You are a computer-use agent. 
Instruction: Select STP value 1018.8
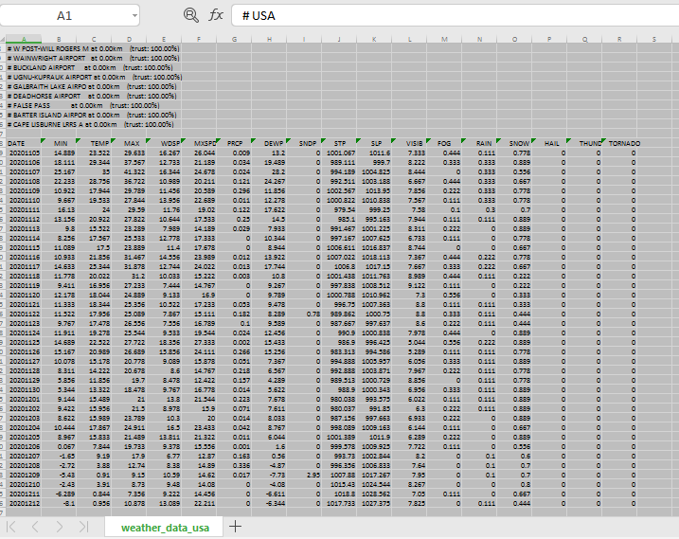[339, 494]
